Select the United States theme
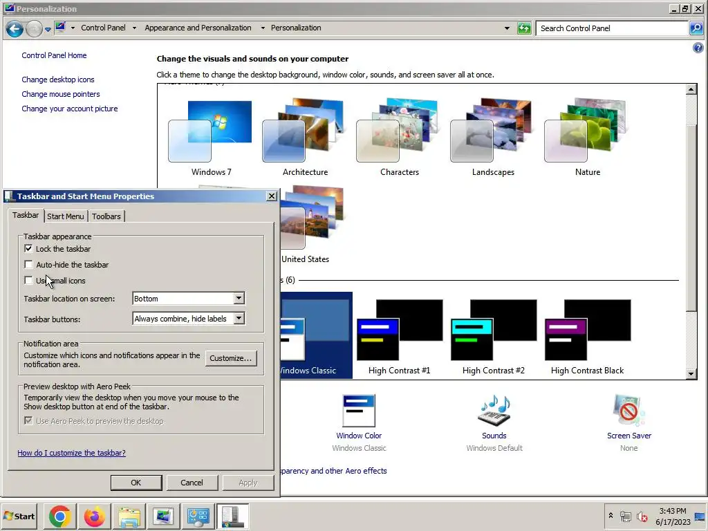 [312, 225]
